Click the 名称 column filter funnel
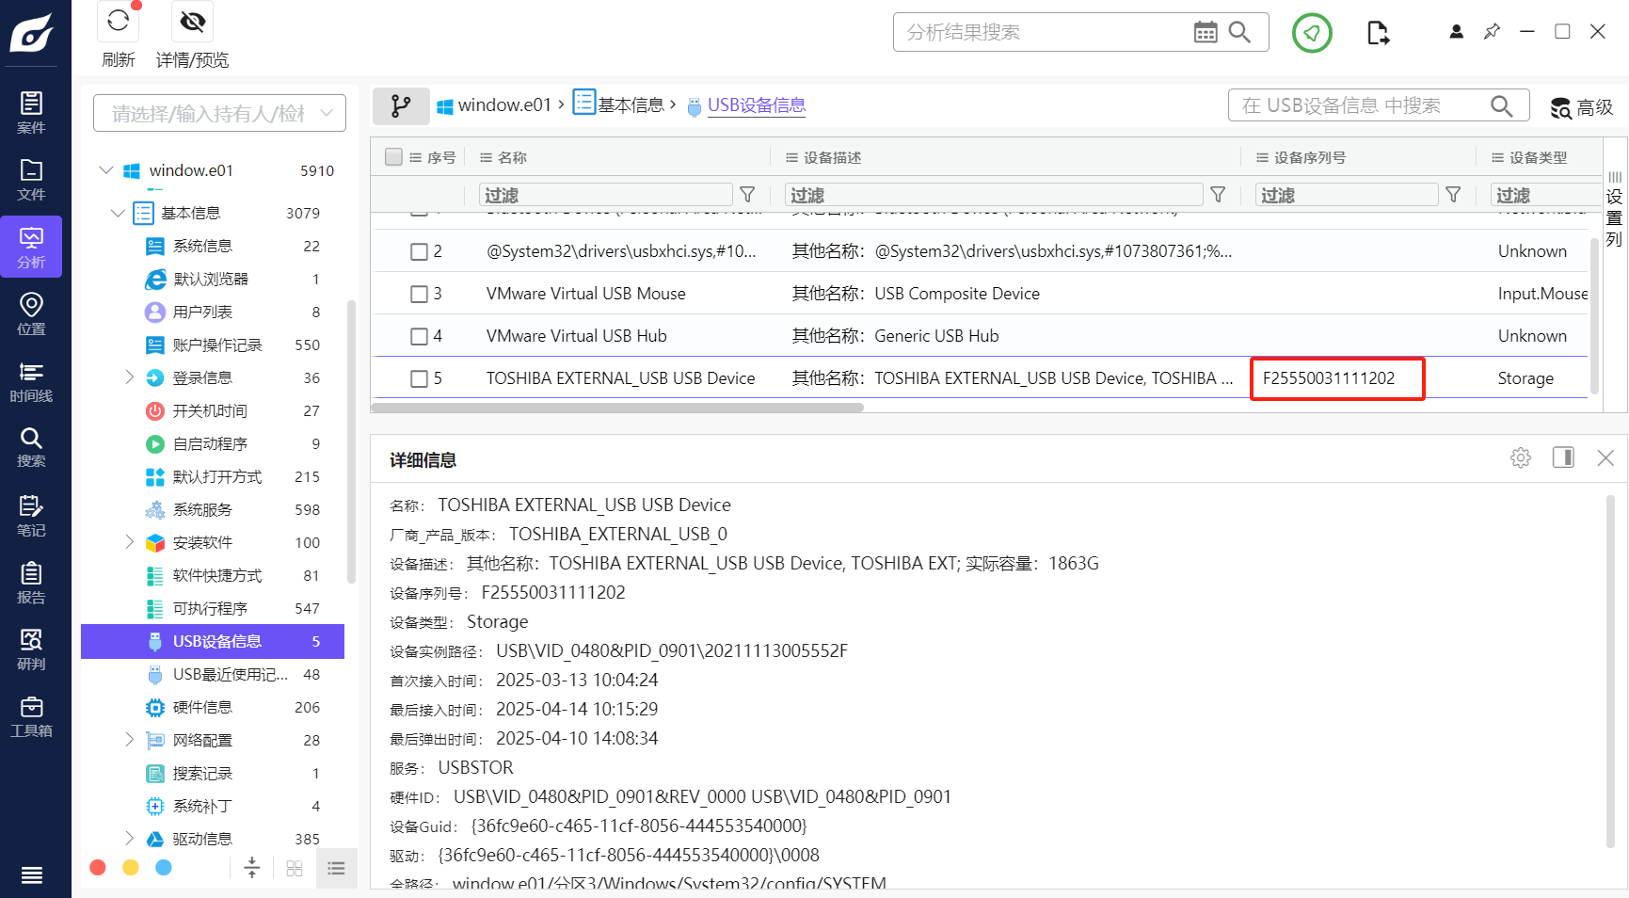1629x898 pixels. click(x=747, y=194)
